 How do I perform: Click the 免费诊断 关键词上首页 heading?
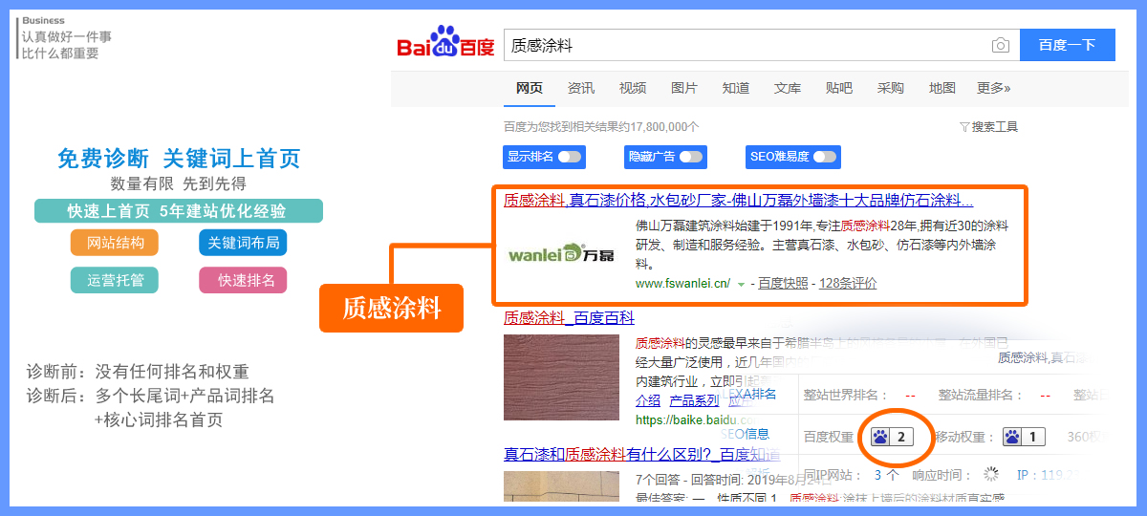(x=179, y=158)
